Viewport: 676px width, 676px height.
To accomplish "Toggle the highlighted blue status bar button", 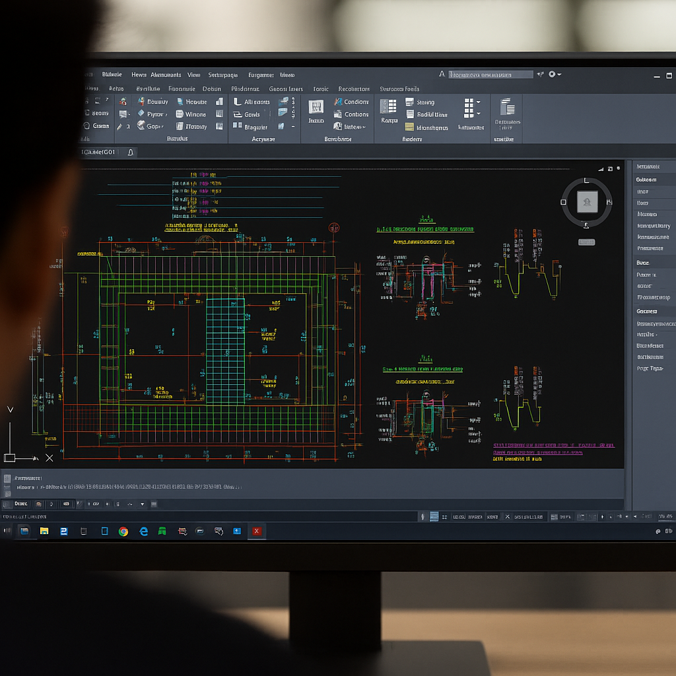I will click(434, 517).
